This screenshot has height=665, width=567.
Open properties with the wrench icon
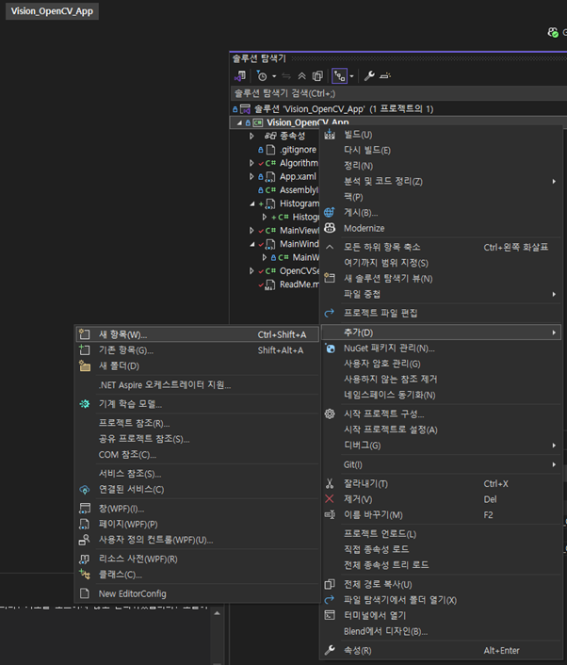pyautogui.click(x=369, y=75)
